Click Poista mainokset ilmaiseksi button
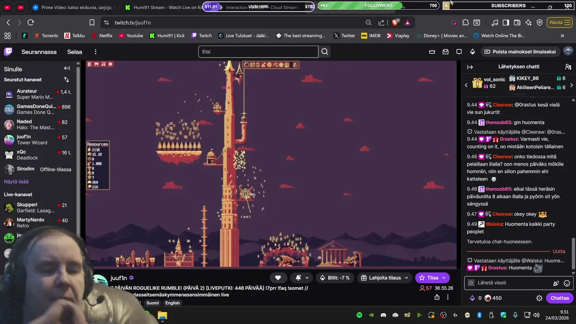The image size is (576, 324). tap(520, 52)
